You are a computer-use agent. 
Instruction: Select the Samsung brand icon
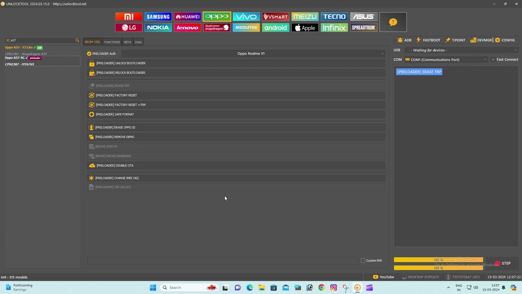click(x=158, y=17)
